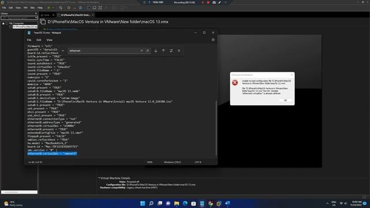Expand the replace chevron beside find field
The width and height of the screenshot is (370, 208).
tap(62, 50)
